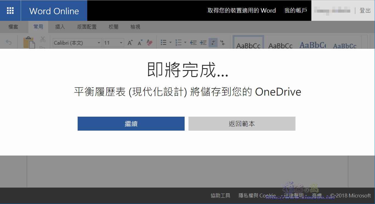The image size is (375, 204).
Task: Select the fourth blue AaBbCc style
Action: pyautogui.click(x=345, y=45)
